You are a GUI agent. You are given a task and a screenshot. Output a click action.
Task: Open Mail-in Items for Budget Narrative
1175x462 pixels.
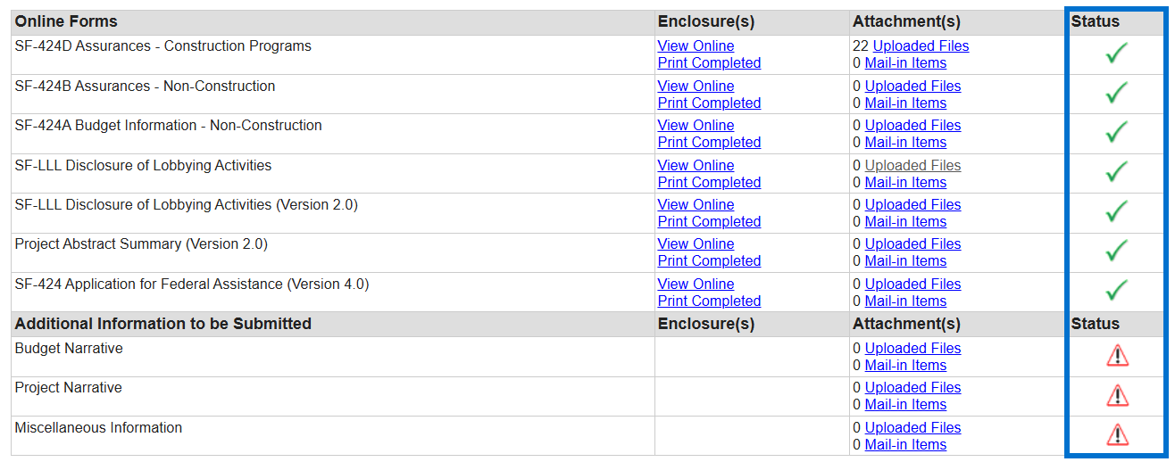905,366
